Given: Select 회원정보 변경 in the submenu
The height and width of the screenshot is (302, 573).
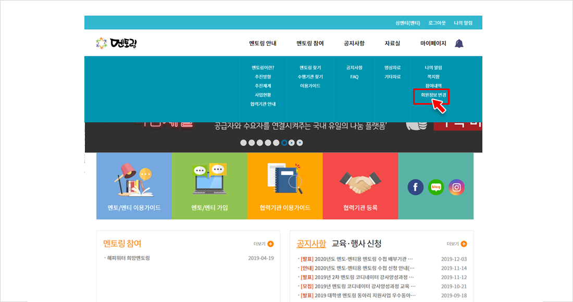Looking at the screenshot, I should click(430, 95).
